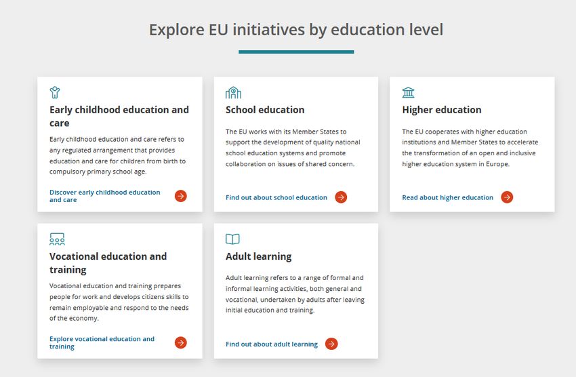Click red arrow beside Discover early childhood education
576x377 pixels.
[x=180, y=196]
